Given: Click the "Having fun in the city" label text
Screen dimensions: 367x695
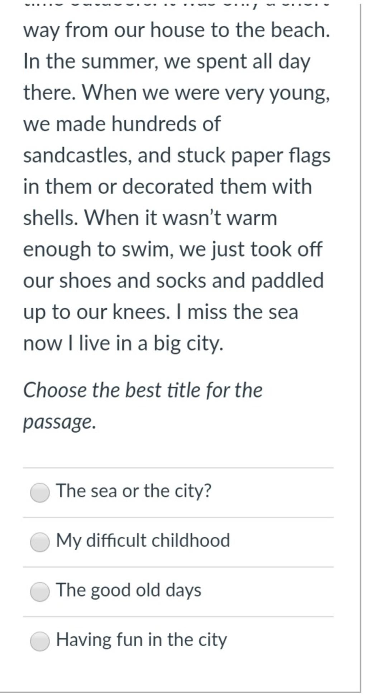Looking at the screenshot, I should (142, 640).
